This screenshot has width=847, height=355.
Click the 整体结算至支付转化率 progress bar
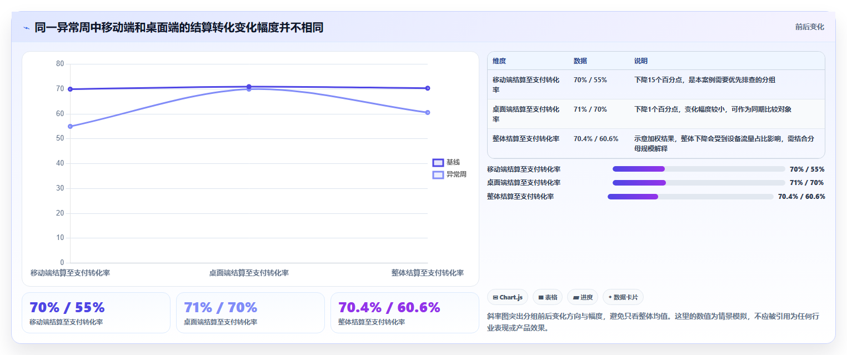690,197
